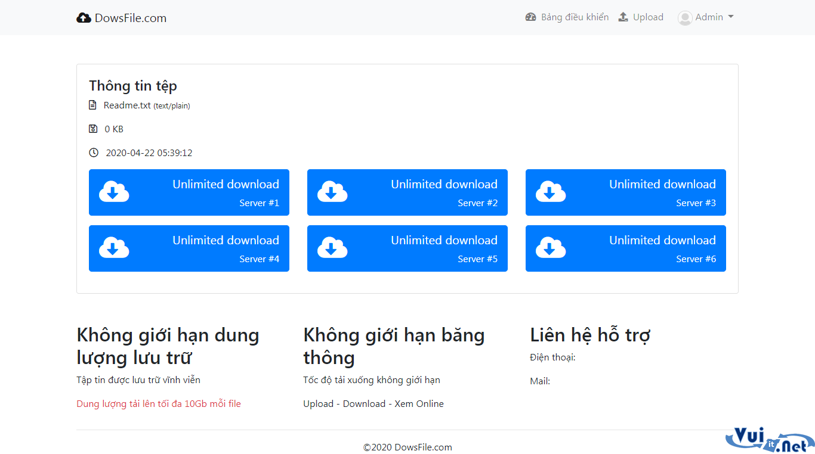Click the cloud download icon for Server #3
The width and height of the screenshot is (815, 454).
pos(551,192)
